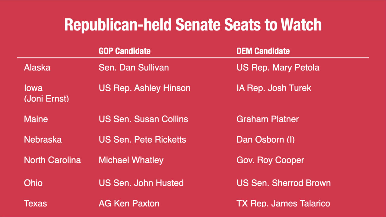Click the Republican-held Senate Seats to Watch title
This screenshot has width=386, height=217.
[x=193, y=25]
